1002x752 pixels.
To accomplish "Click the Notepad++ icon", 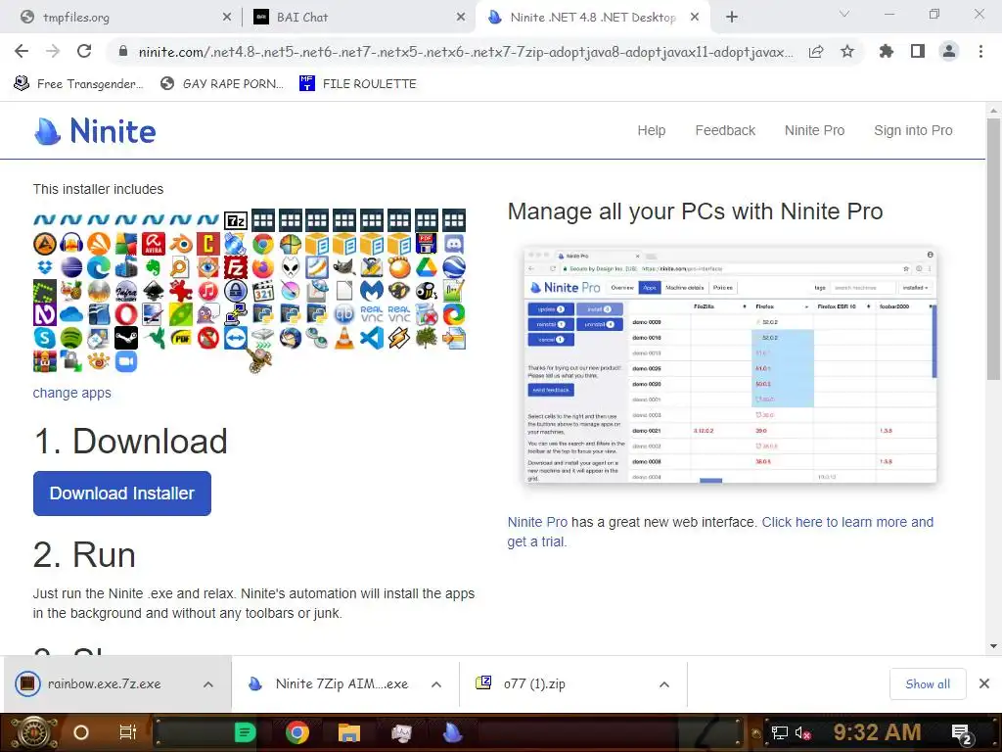I will click(454, 291).
